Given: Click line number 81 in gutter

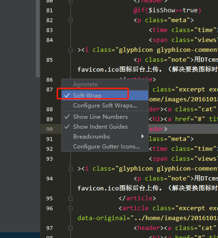Looking at the screenshot, I should [x=50, y=10].
